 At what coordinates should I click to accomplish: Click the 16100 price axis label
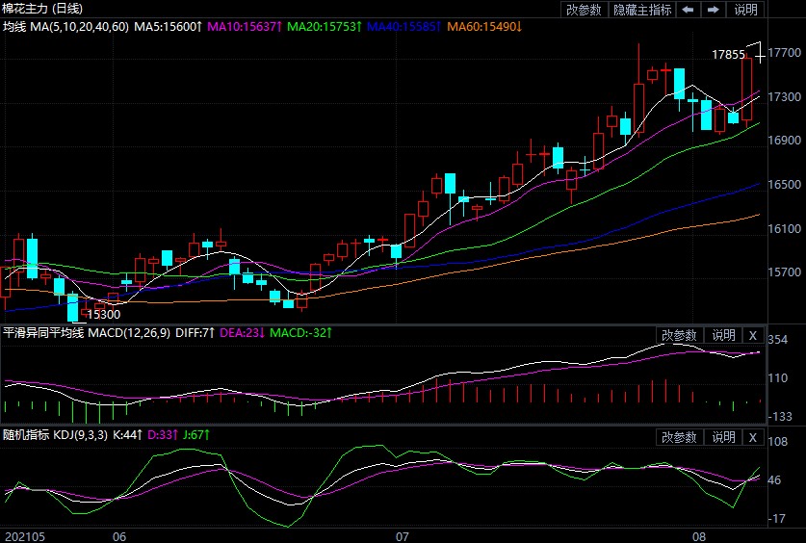[x=785, y=228]
